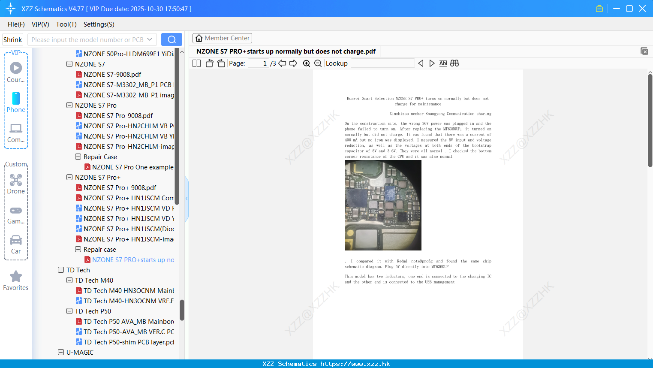
Task: Toggle two-page view layout icon
Action: 197,63
